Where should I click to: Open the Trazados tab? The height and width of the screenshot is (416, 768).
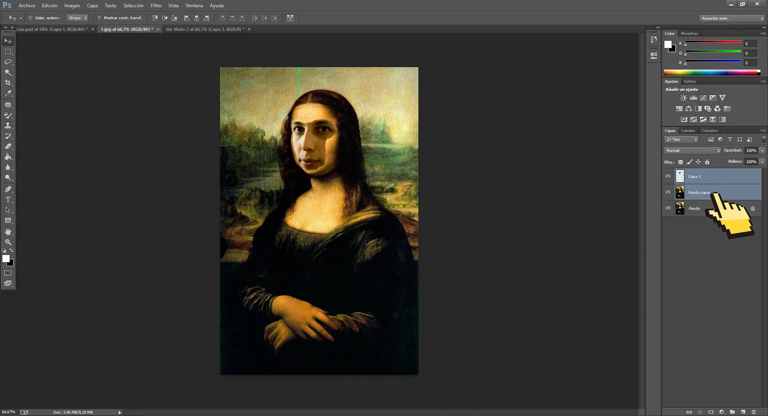tap(709, 131)
